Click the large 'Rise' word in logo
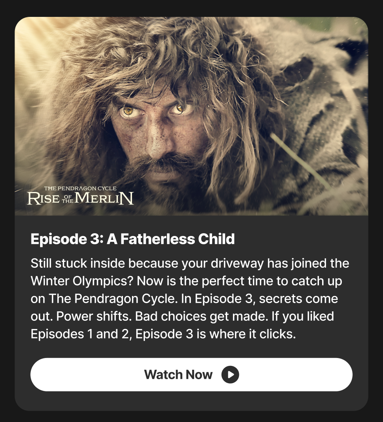Image resolution: width=383 pixels, height=422 pixels. (43, 199)
